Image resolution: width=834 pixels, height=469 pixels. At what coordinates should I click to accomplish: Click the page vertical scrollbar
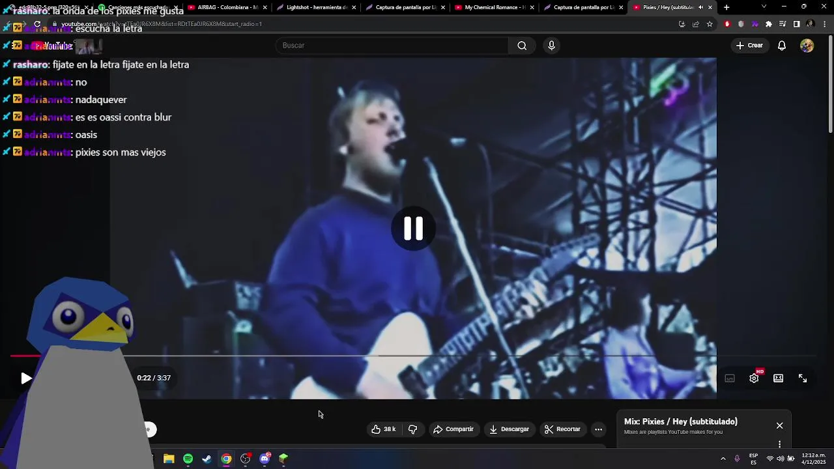pyautogui.click(x=830, y=85)
